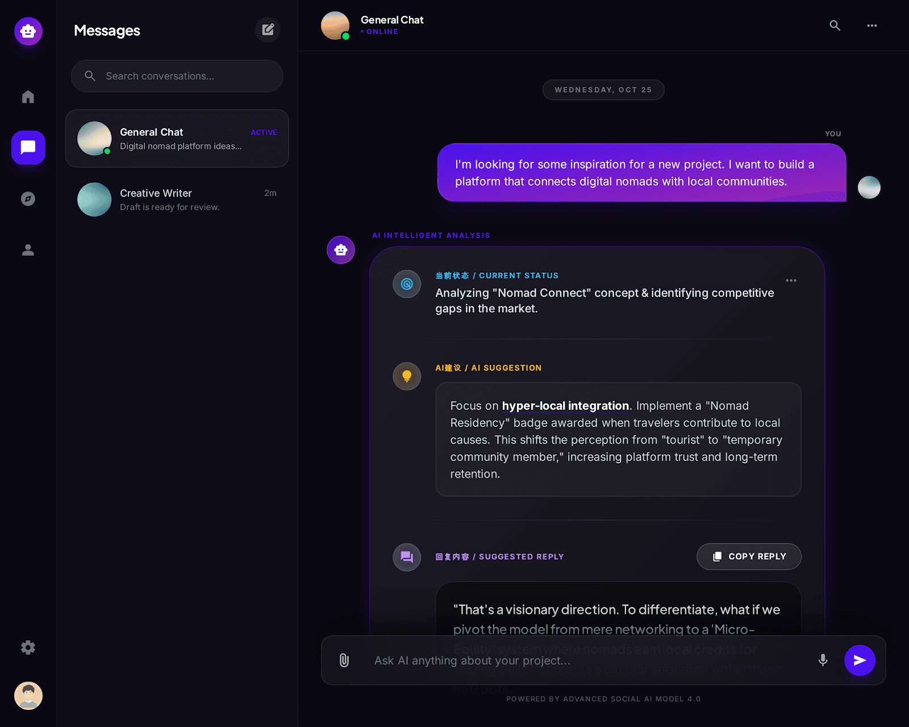The width and height of the screenshot is (909, 727).
Task: Open the Home icon in sidebar
Action: tap(28, 97)
